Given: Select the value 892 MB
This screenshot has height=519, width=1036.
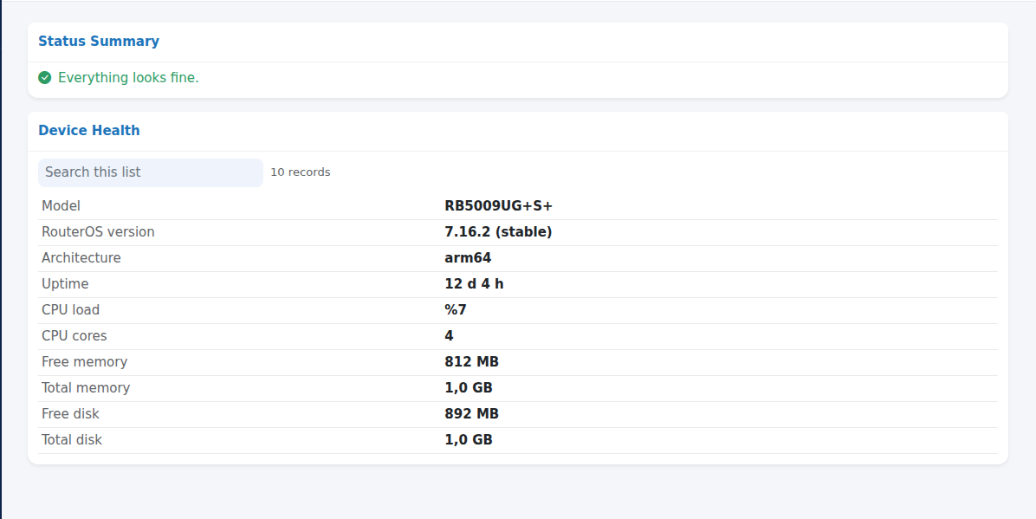Looking at the screenshot, I should coord(472,414).
